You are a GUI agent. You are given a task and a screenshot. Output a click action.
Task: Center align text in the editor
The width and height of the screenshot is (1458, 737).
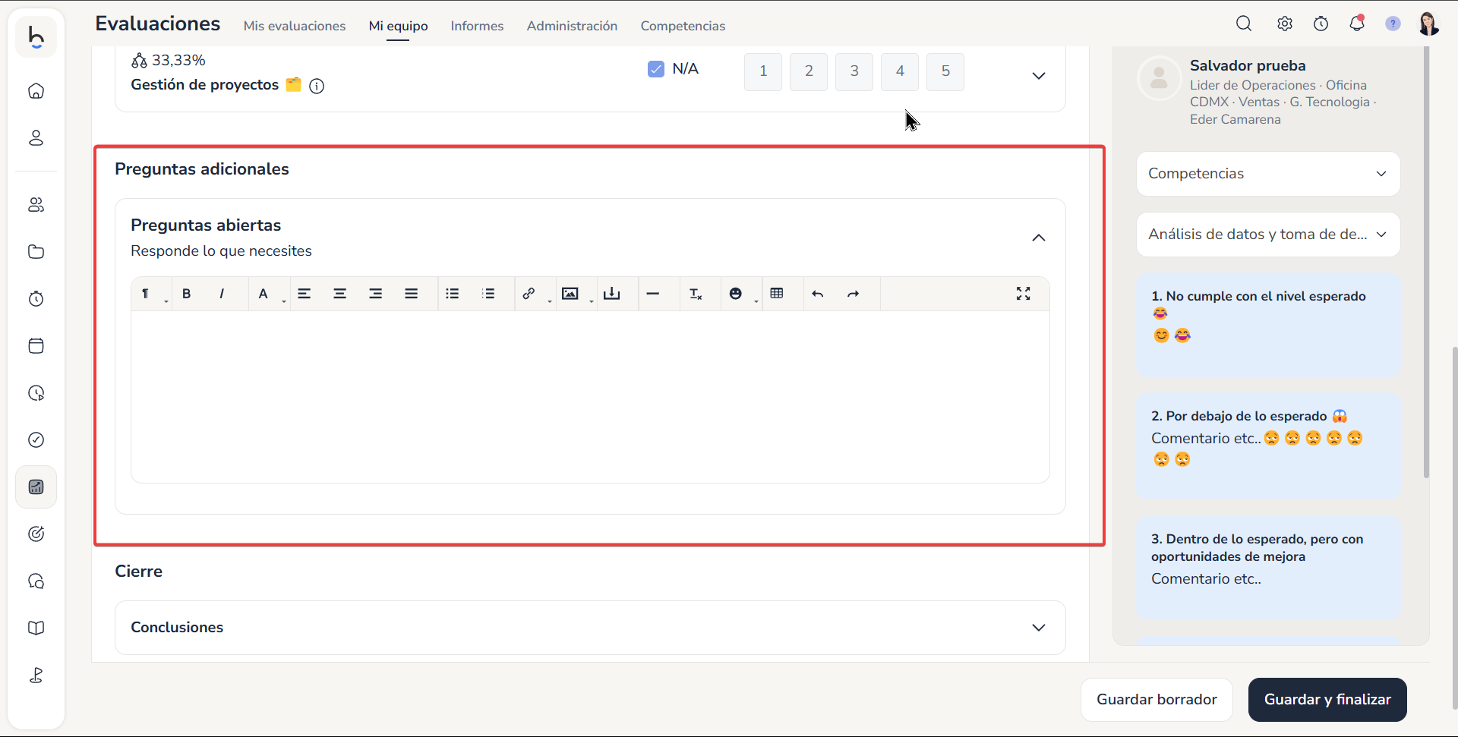(x=340, y=294)
